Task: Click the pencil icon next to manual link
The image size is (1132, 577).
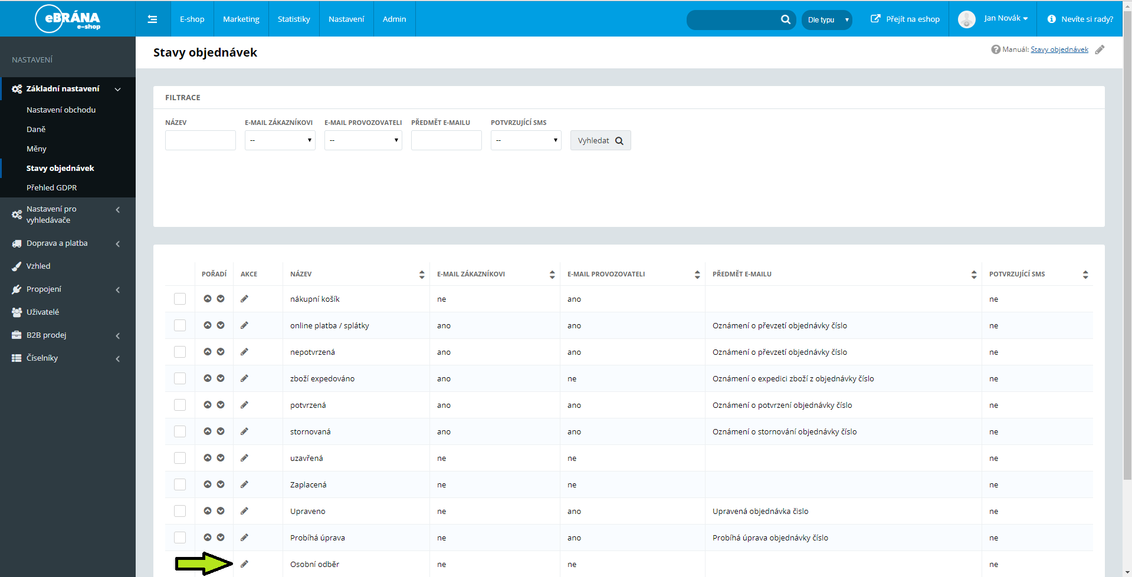Action: point(1100,50)
